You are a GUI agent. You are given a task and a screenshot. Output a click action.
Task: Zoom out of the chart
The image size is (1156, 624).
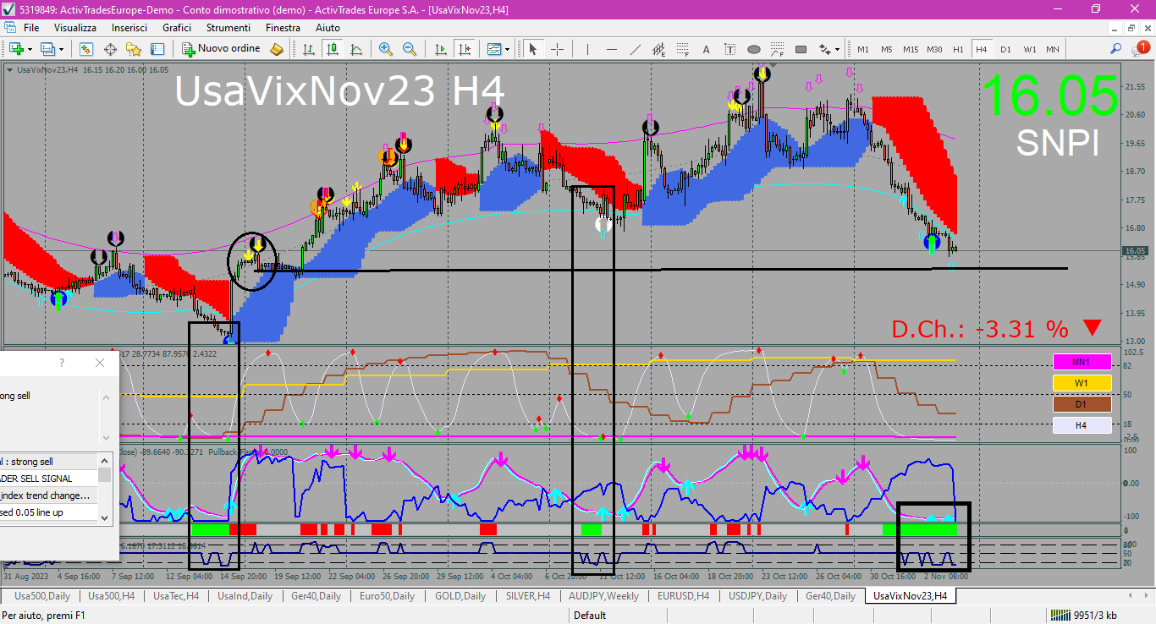click(x=410, y=49)
